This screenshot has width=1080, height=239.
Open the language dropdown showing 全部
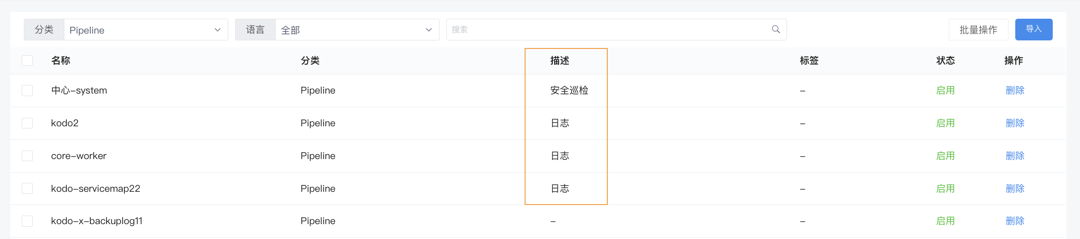(357, 30)
